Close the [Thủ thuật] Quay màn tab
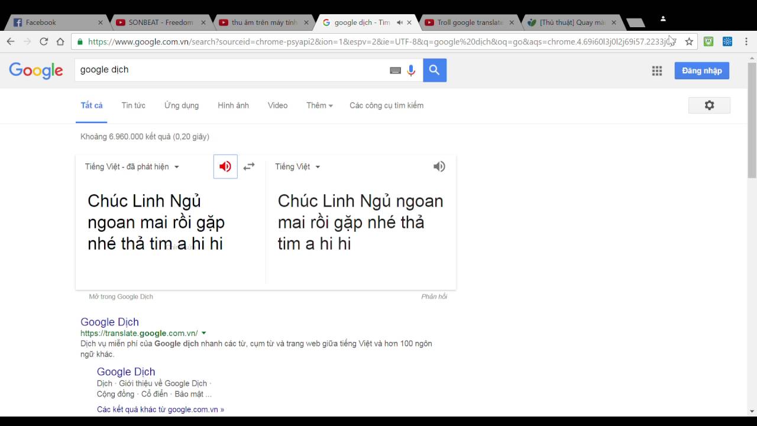The width and height of the screenshot is (757, 426). point(614,22)
